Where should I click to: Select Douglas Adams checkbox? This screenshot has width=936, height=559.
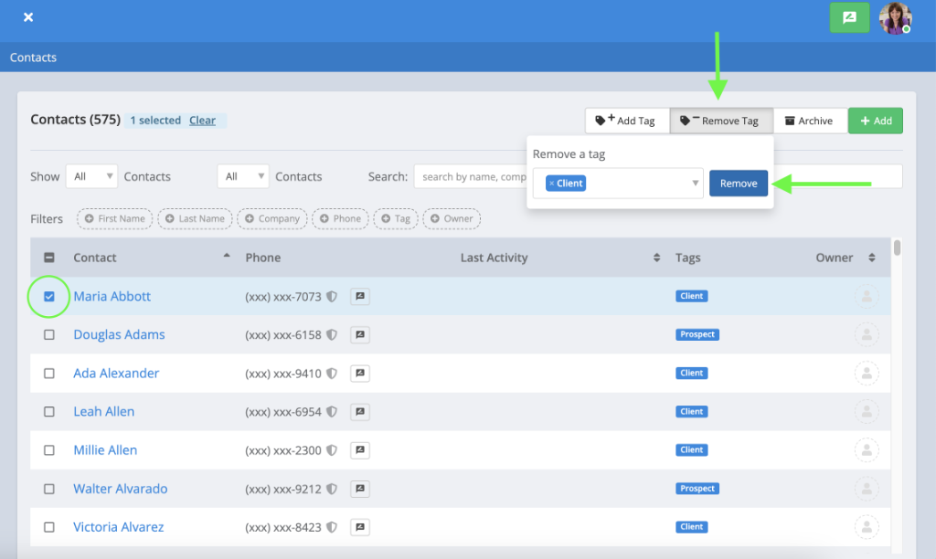pyautogui.click(x=49, y=334)
